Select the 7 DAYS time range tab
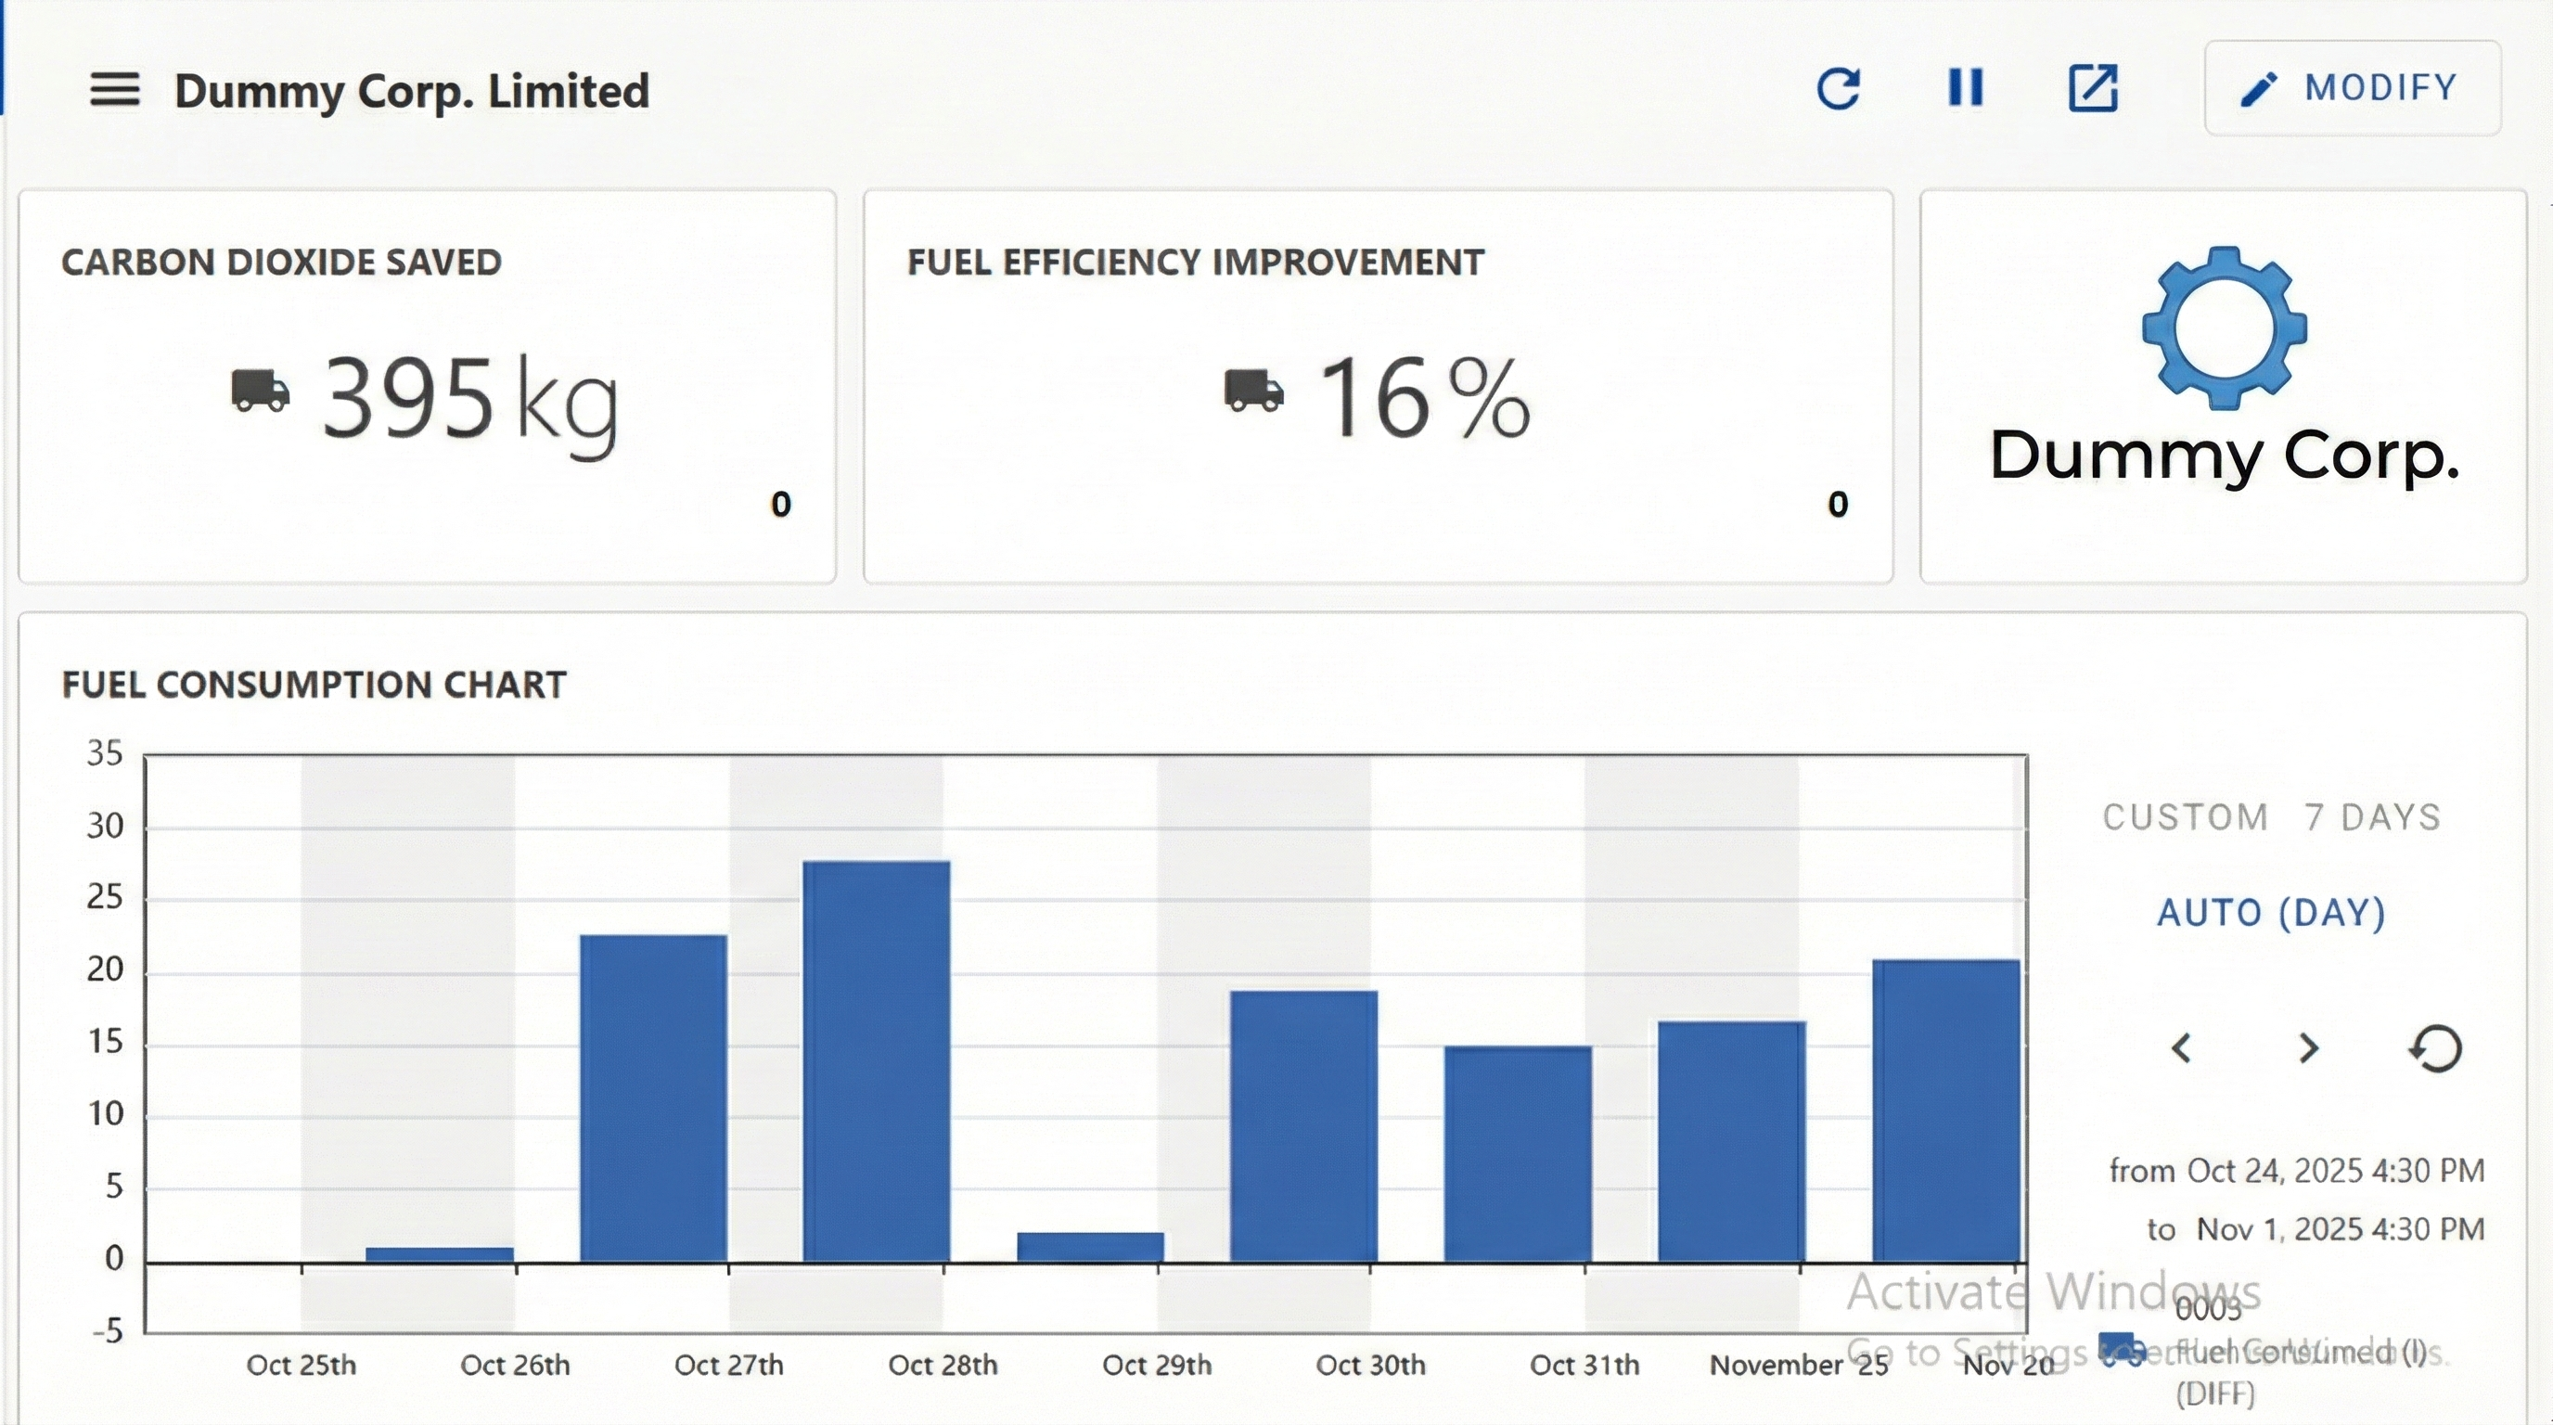The width and height of the screenshot is (2553, 1425). [x=2373, y=817]
